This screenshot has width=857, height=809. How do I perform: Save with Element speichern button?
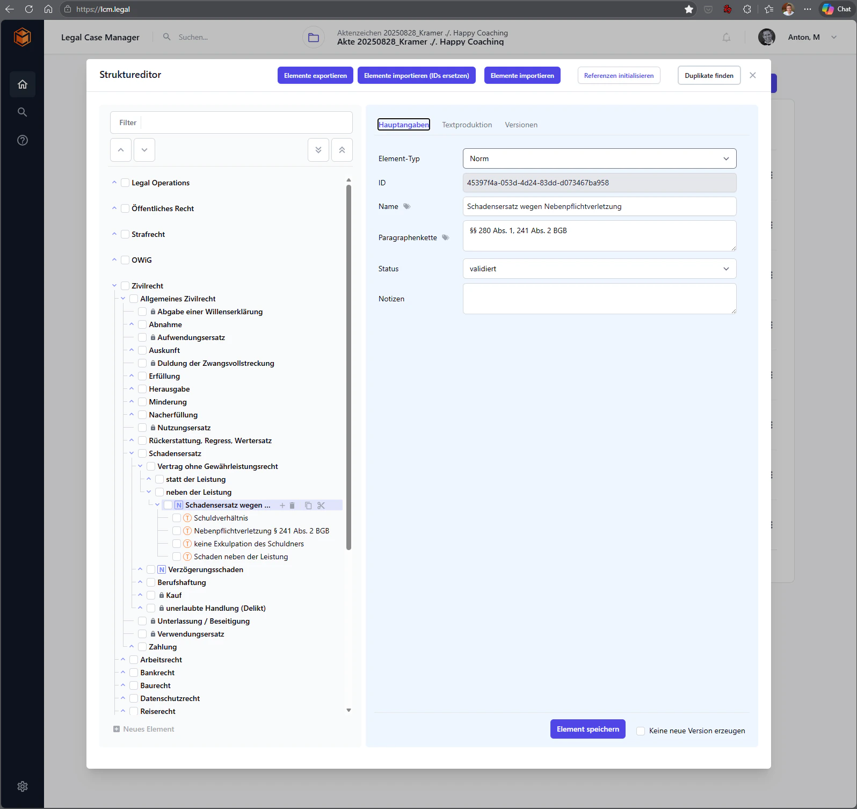point(587,729)
